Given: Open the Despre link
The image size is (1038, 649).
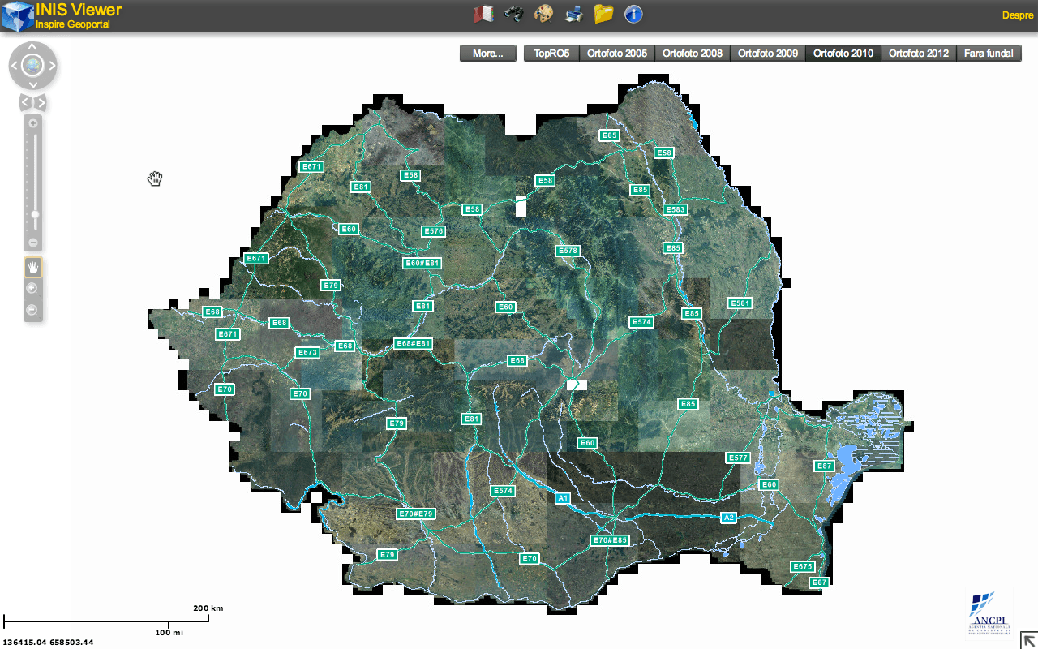Looking at the screenshot, I should (1018, 15).
